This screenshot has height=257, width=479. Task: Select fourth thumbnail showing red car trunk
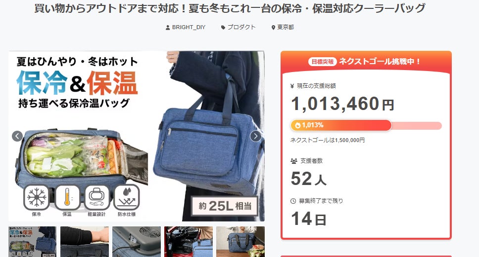pyautogui.click(x=189, y=242)
